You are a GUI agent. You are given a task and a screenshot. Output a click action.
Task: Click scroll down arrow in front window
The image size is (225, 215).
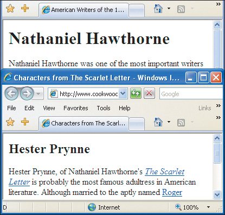click(217, 195)
